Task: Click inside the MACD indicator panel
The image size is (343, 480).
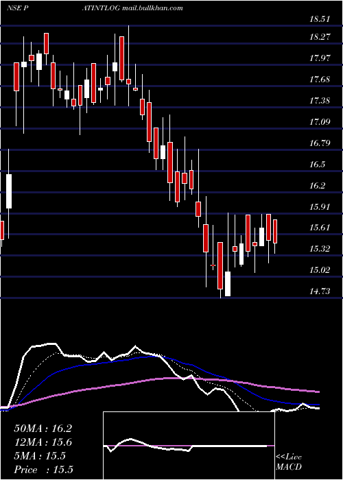Action: tap(189, 446)
